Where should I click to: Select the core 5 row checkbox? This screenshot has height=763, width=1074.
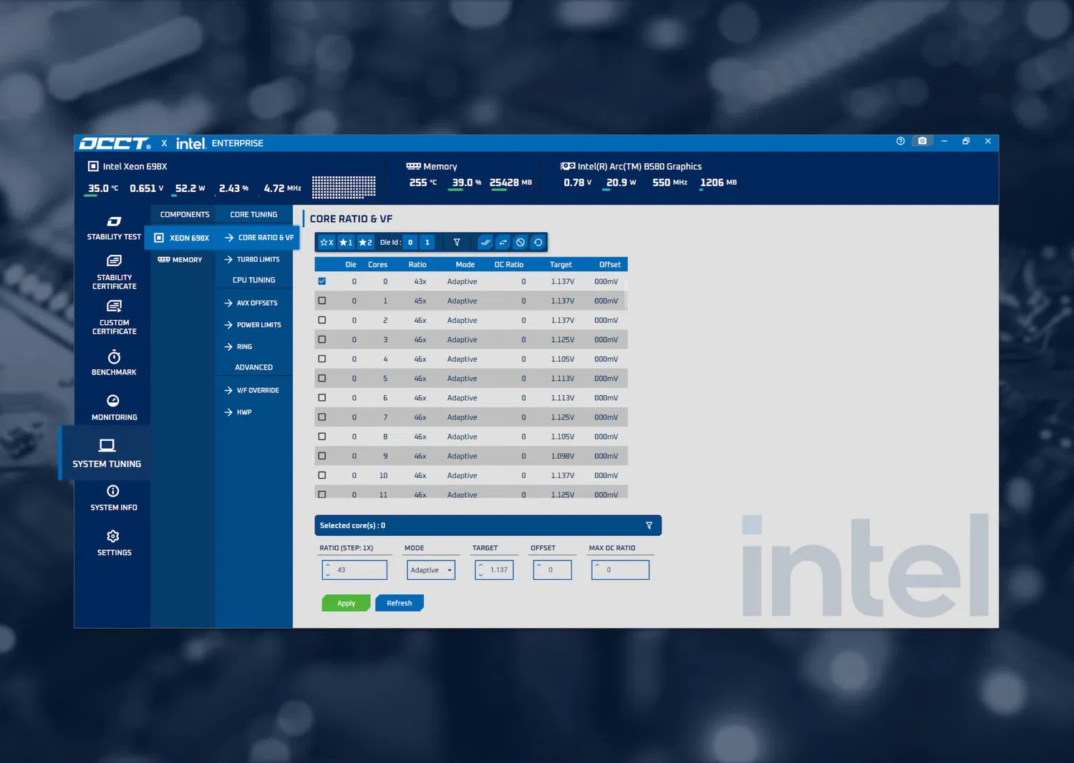coord(322,378)
